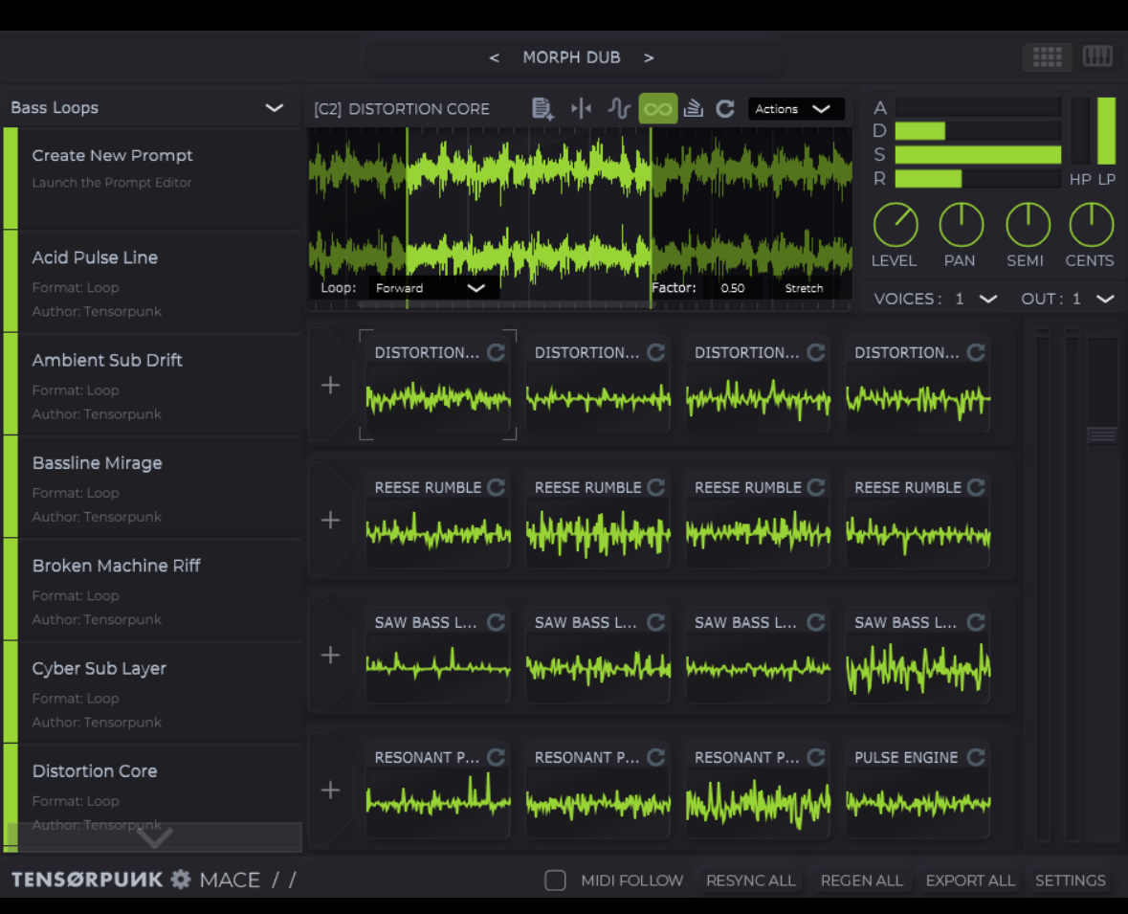Click the waveform curve icon in sample toolbar
The image size is (1128, 914).
pos(619,109)
